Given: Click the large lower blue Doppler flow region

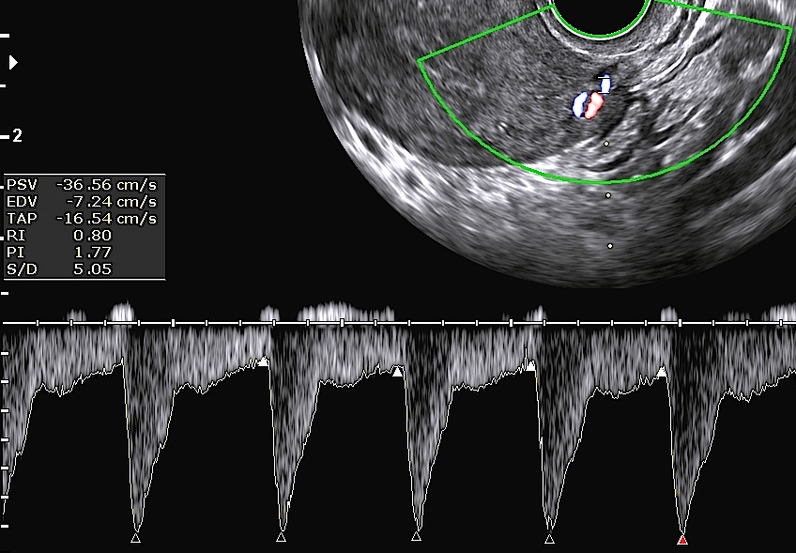Looking at the screenshot, I should pos(579,104).
